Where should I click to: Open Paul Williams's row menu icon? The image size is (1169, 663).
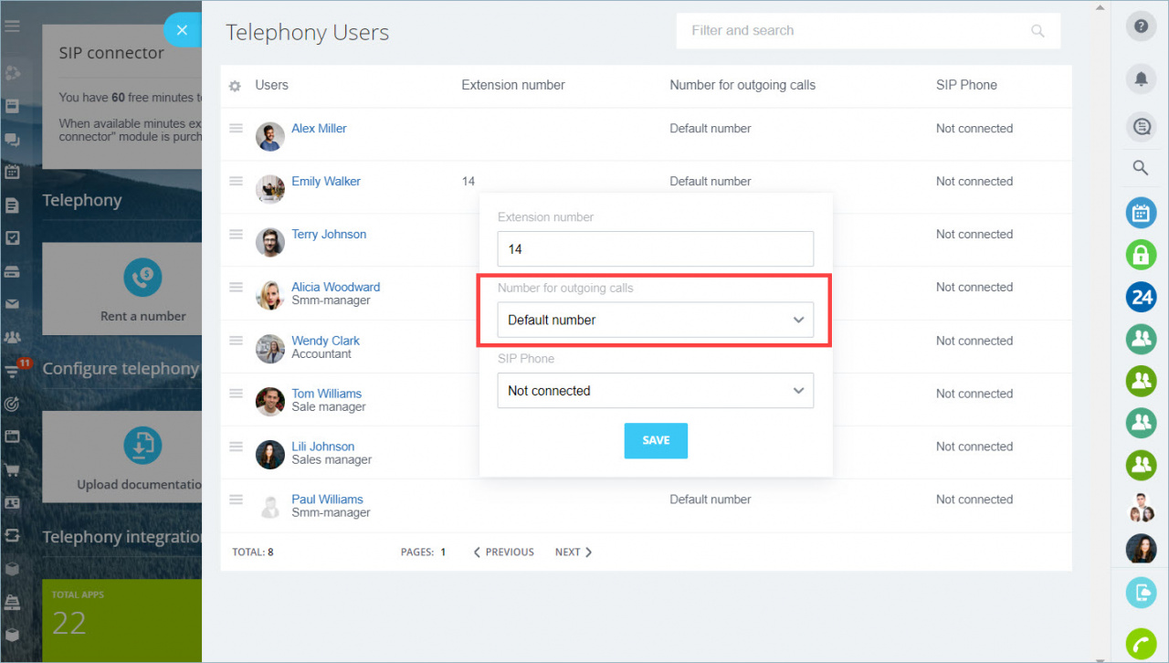pos(236,500)
